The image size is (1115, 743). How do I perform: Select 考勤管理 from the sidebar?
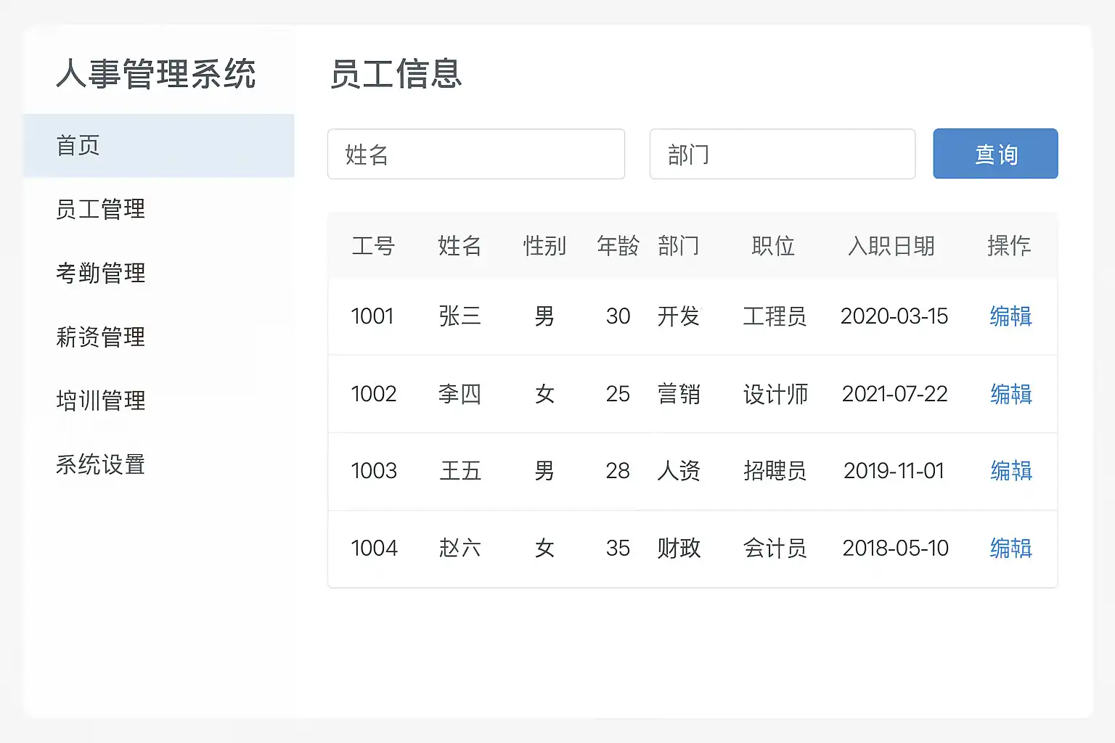(101, 273)
